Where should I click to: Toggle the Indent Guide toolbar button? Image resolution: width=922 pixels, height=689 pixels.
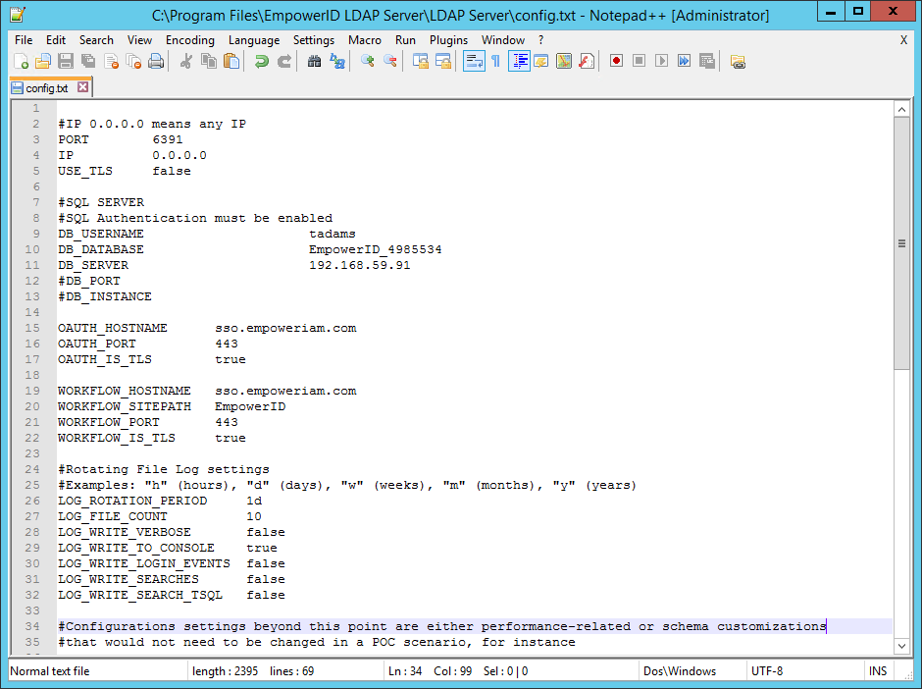pyautogui.click(x=519, y=62)
